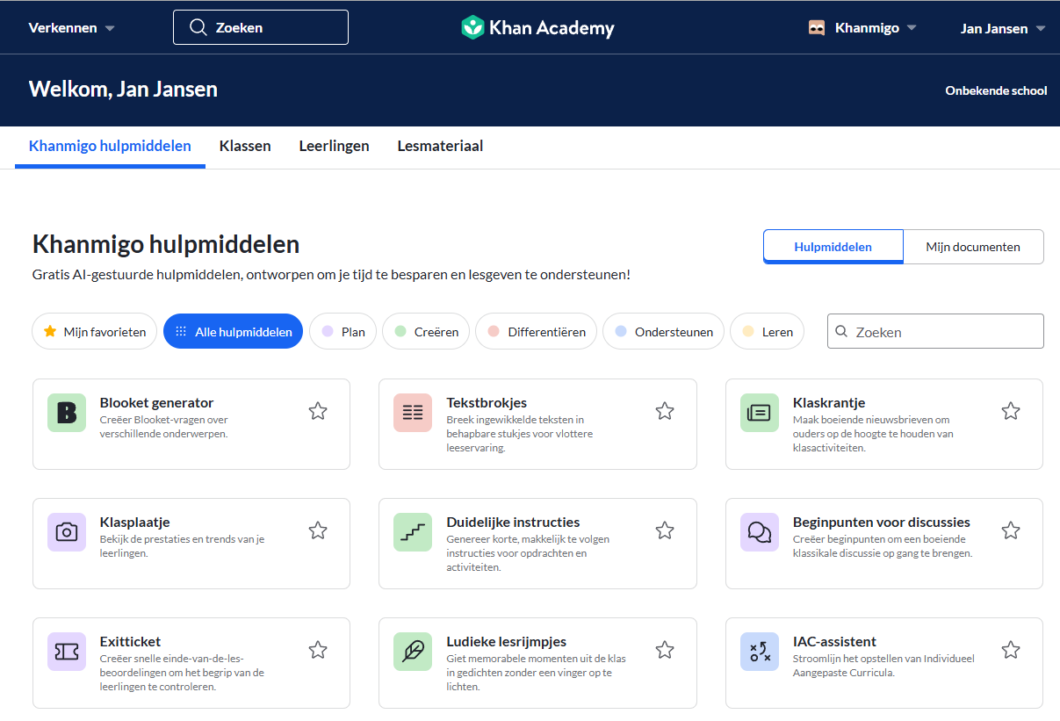The image size is (1060, 721).
Task: Expand the Verkennen dropdown menu
Action: coord(71,28)
